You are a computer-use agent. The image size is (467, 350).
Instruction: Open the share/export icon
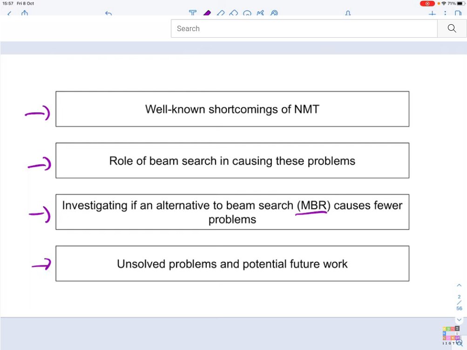[x=25, y=13]
